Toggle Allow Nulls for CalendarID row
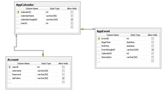 pos(72,12)
